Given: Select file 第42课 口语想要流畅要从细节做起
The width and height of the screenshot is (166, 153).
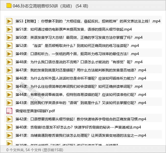Looking at the screenshot, I should tap(81, 119).
